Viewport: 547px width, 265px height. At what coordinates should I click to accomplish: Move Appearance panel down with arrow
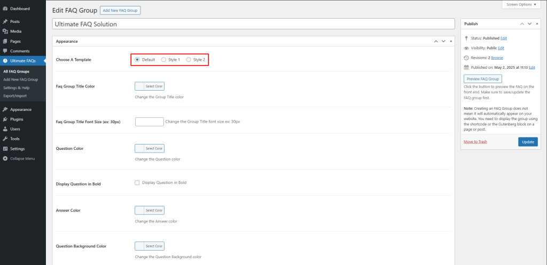[444, 41]
